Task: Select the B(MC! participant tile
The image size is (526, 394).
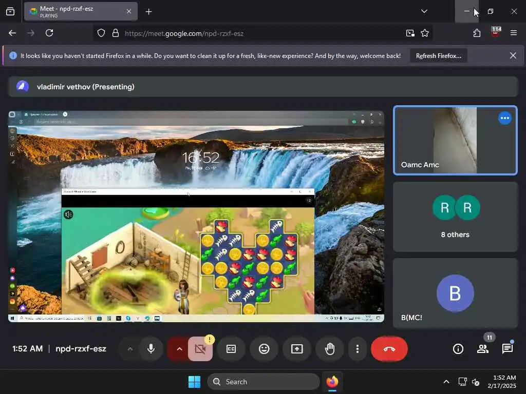Action: tap(455, 293)
